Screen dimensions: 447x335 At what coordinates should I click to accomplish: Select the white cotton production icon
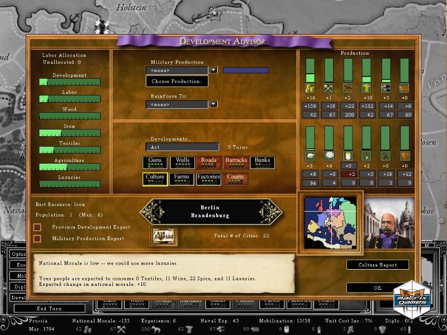pyautogui.click(x=329, y=156)
